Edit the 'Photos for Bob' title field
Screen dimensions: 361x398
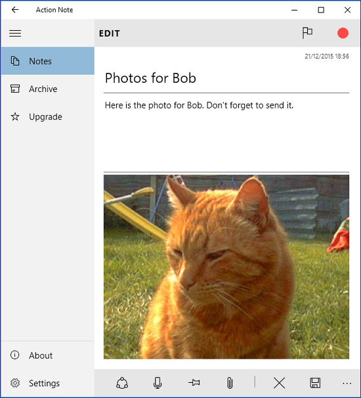(226, 78)
